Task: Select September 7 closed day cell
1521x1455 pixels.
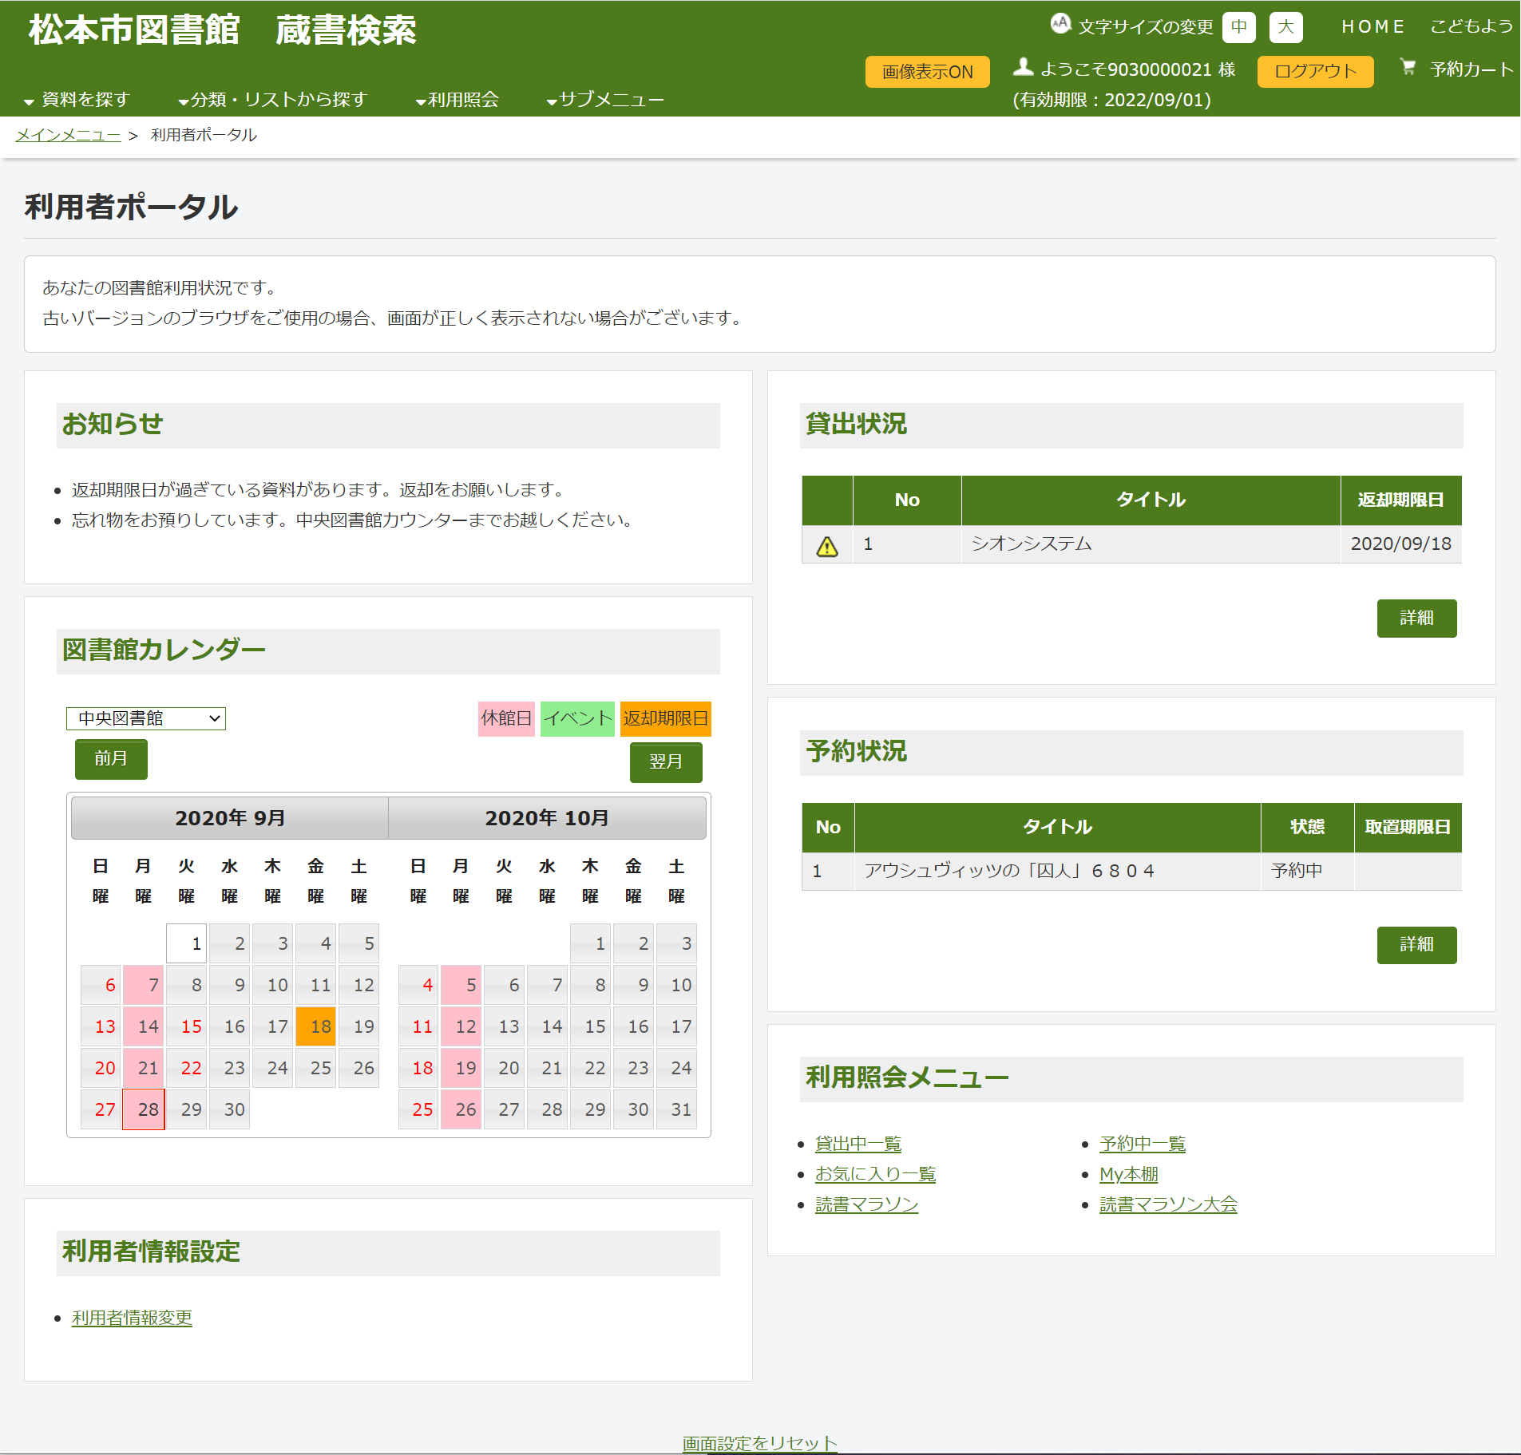Action: (x=144, y=985)
